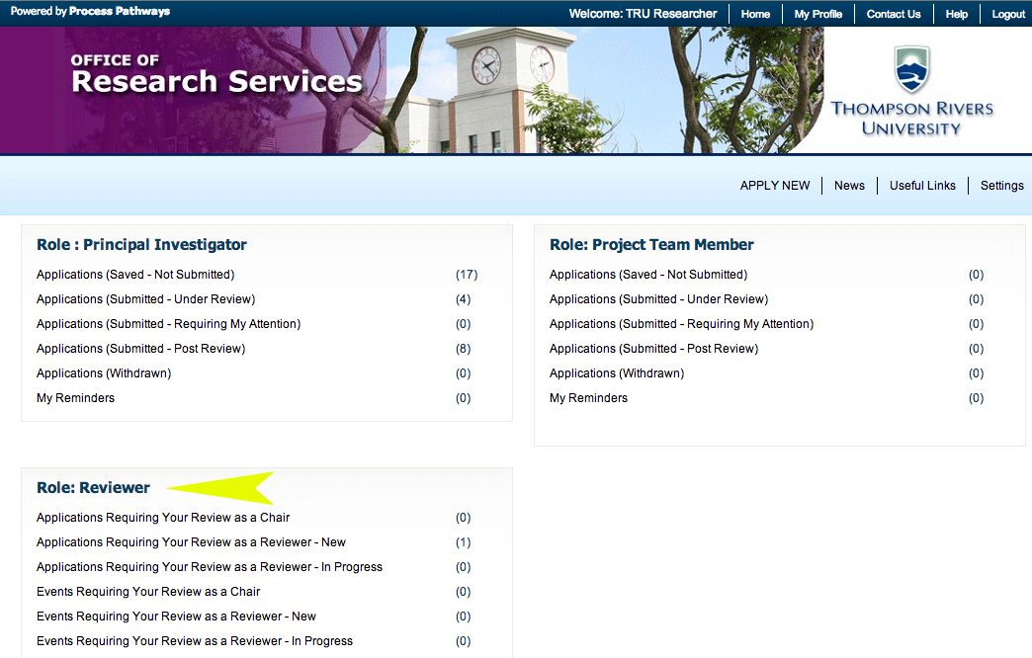Image resolution: width=1032 pixels, height=658 pixels.
Task: Click the (17) saved applications count
Action: click(x=466, y=275)
